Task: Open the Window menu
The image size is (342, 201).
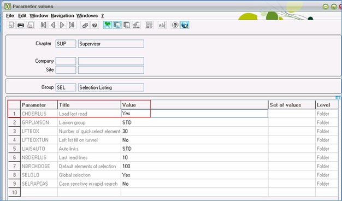Action: coord(39,16)
